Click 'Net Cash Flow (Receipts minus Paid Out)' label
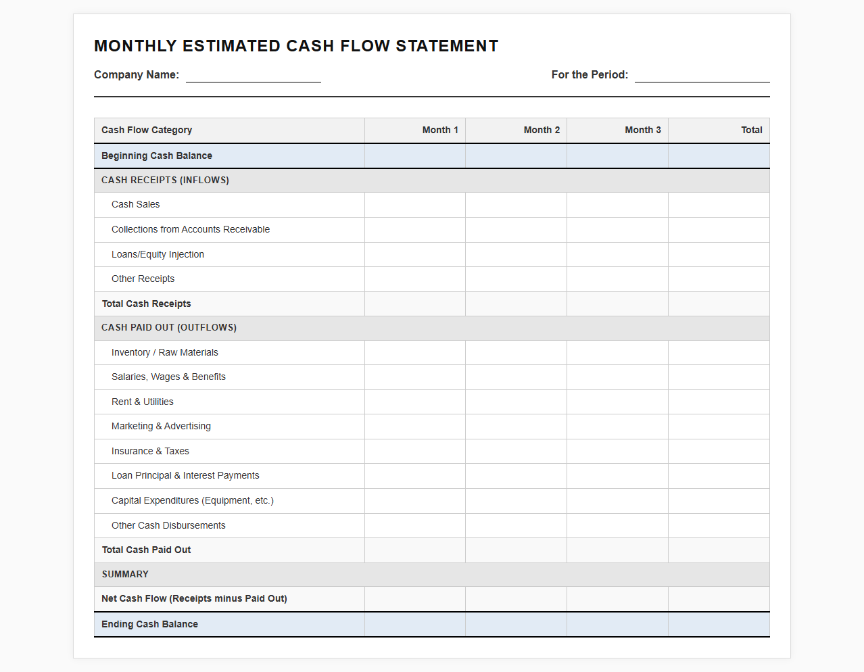The image size is (864, 672). click(194, 598)
